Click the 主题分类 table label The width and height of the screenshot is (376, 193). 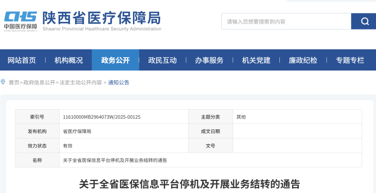pyautogui.click(x=210, y=117)
